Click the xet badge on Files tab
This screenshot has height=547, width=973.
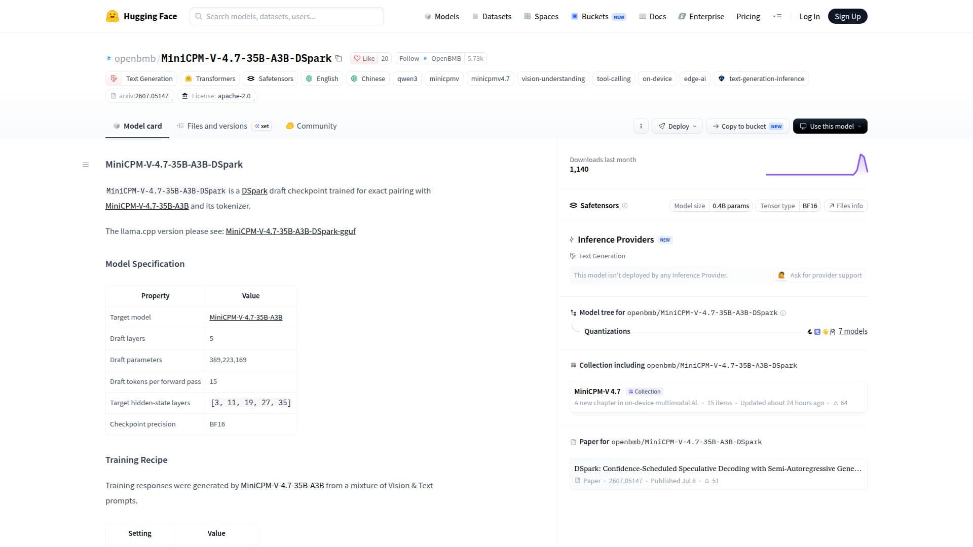pyautogui.click(x=262, y=126)
